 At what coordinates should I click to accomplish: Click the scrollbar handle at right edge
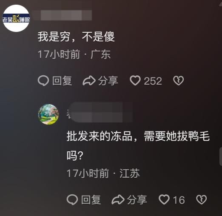point(221,156)
